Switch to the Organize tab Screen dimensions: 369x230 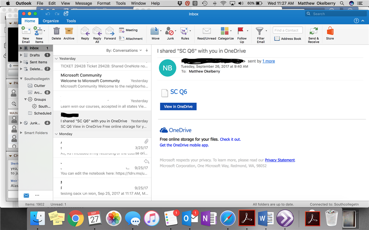[x=50, y=21]
